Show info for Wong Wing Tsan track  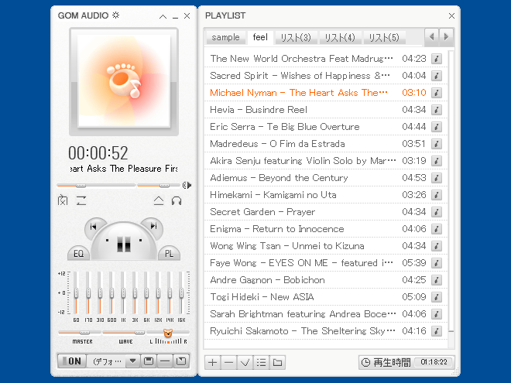[x=437, y=246]
